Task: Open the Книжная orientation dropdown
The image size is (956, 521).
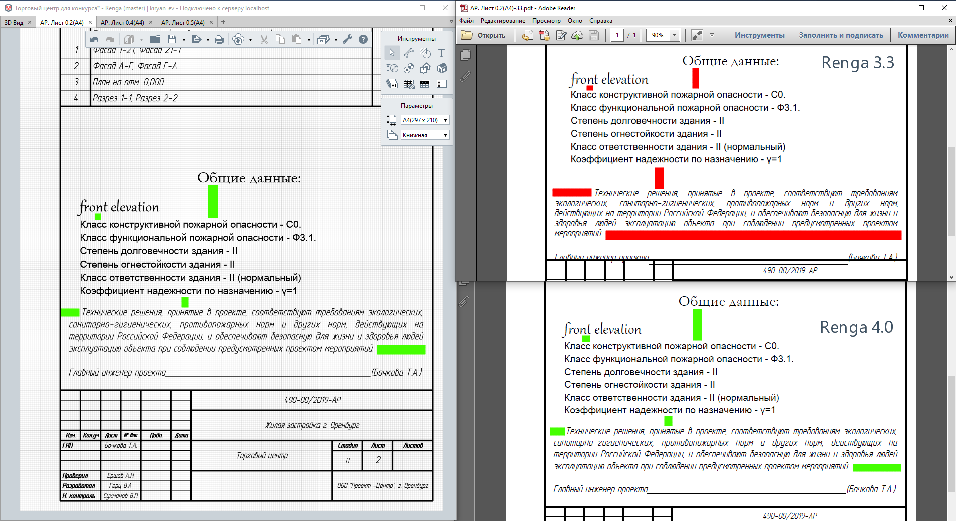Action: [425, 135]
